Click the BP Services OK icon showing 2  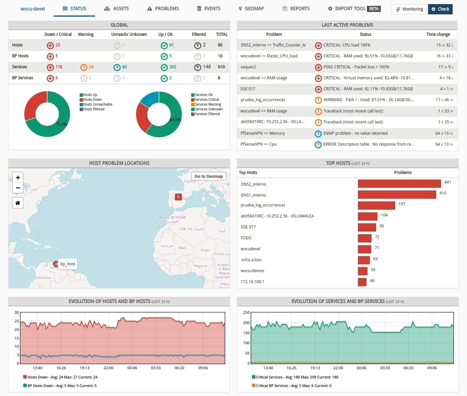[x=164, y=78]
